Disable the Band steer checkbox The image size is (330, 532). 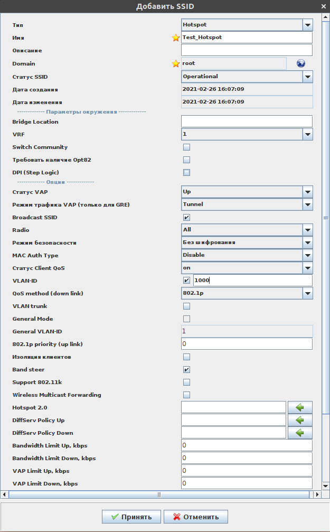186,369
